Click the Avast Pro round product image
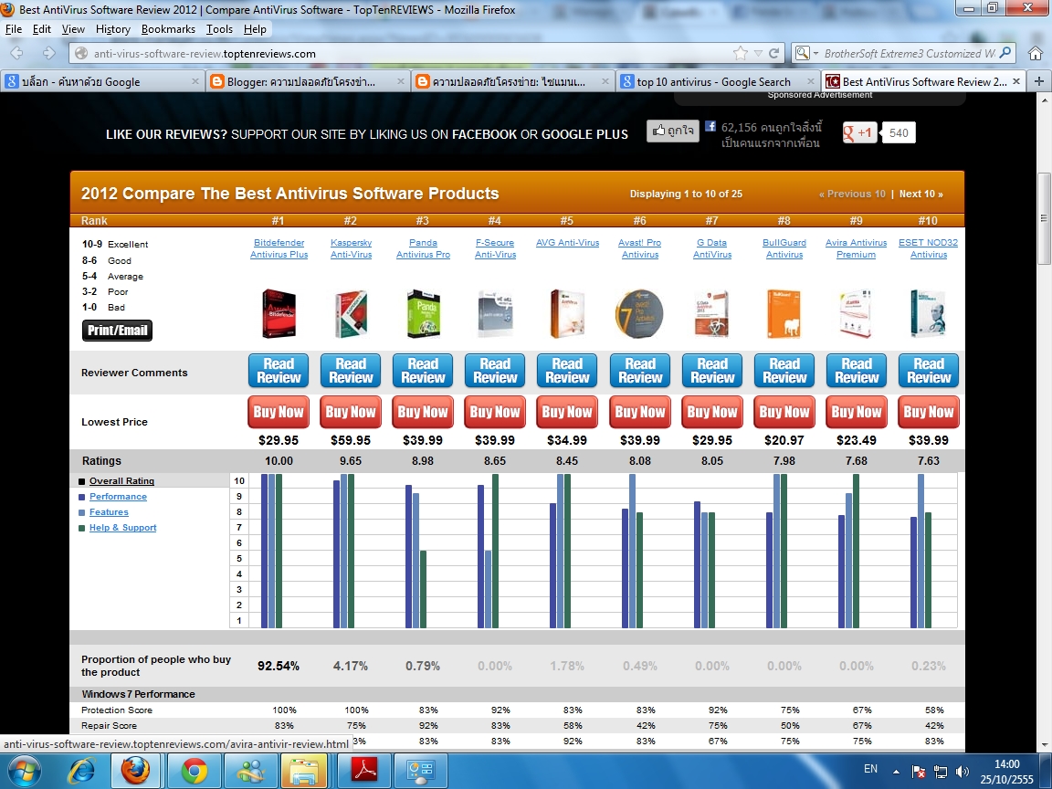 (x=639, y=314)
